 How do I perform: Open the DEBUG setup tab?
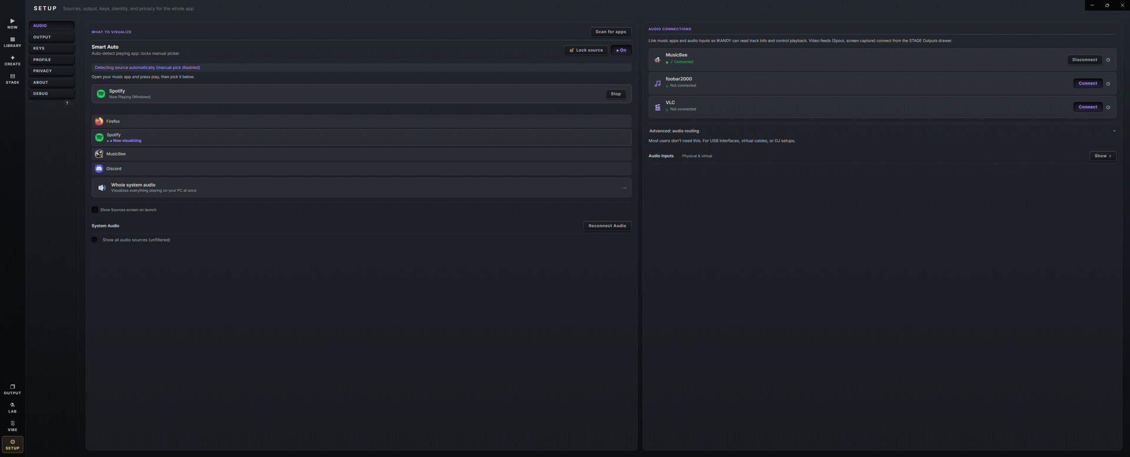click(x=52, y=94)
